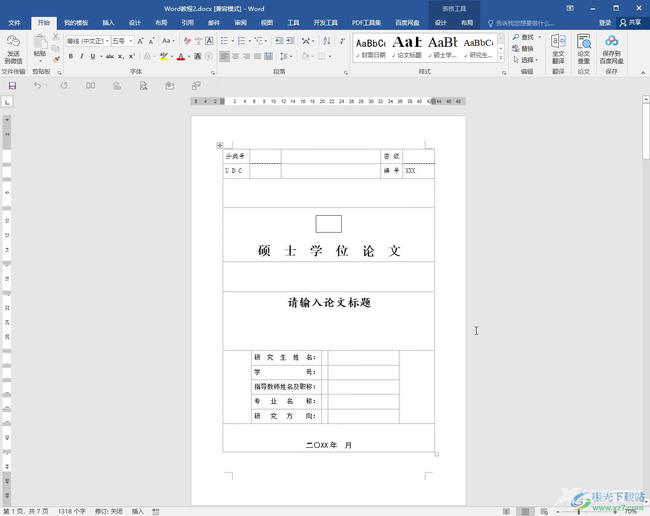Toggle underline formatting

click(x=93, y=56)
